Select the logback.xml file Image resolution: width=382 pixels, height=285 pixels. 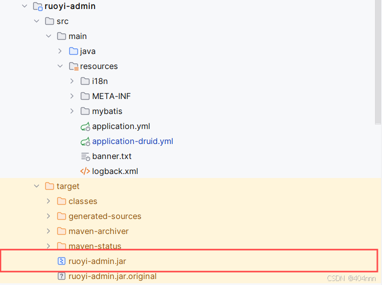115,171
